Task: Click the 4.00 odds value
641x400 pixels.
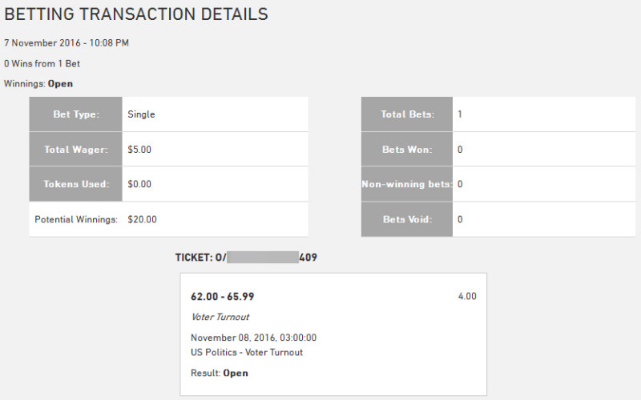Action: click(467, 296)
